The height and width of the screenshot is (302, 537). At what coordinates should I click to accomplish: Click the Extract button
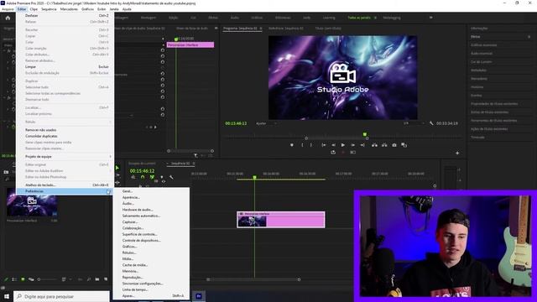[x=384, y=145]
